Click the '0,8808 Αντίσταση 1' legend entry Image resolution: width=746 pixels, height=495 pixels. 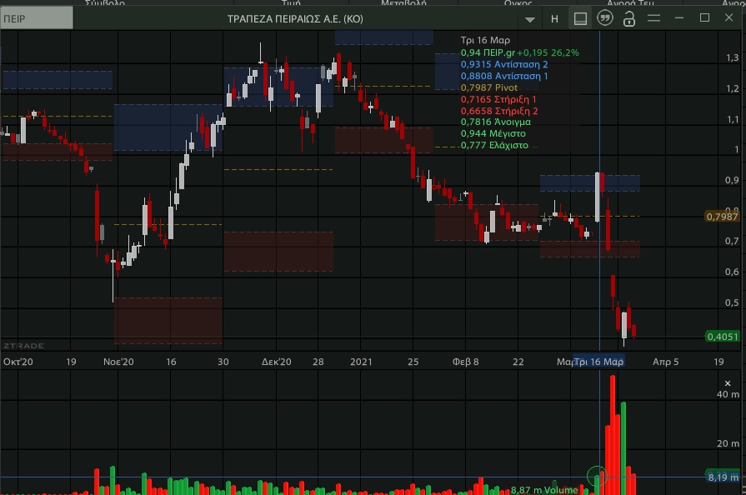tap(503, 76)
